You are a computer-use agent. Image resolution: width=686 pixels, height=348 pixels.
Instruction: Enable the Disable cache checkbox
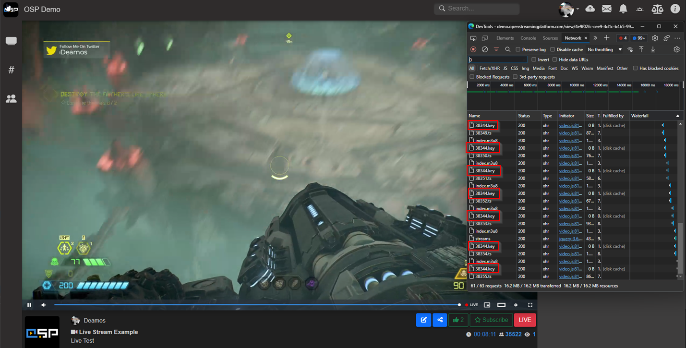pos(553,49)
